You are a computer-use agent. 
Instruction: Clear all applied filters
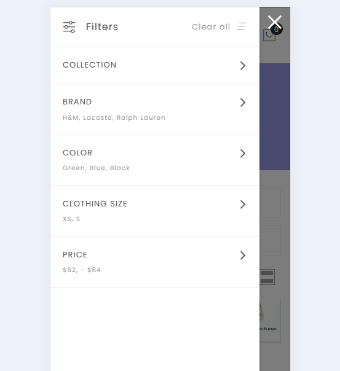pyautogui.click(x=211, y=27)
